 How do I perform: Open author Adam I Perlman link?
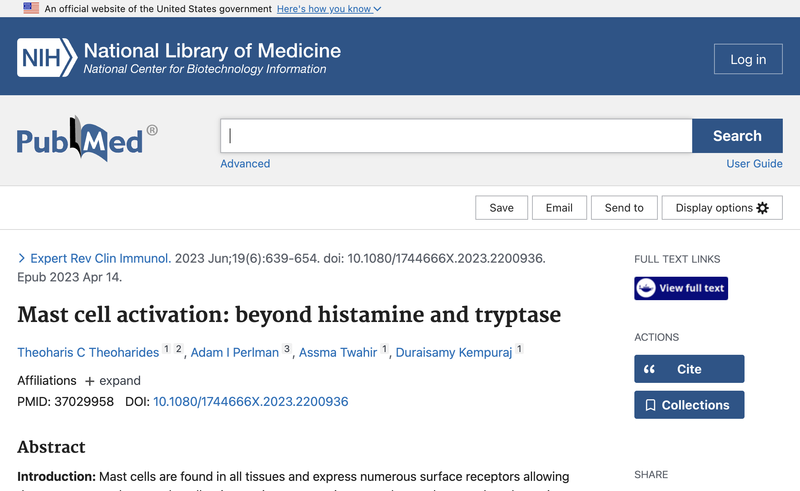tap(235, 352)
